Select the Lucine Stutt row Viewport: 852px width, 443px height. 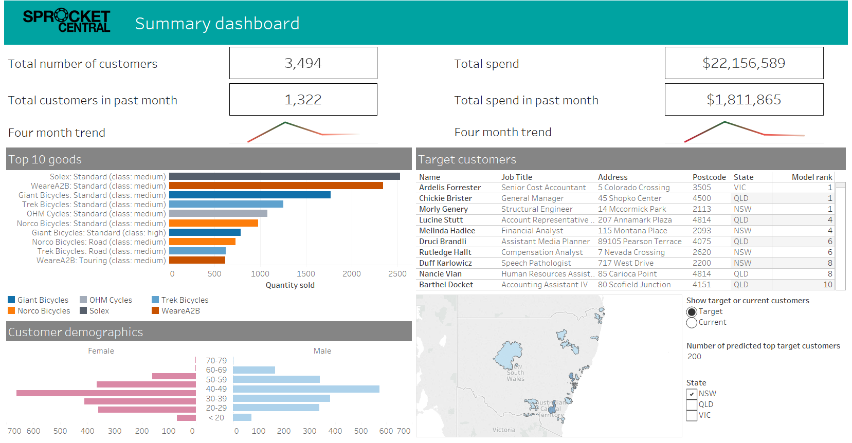point(625,220)
